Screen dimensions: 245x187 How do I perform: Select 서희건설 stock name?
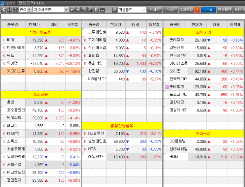tap(14, 165)
